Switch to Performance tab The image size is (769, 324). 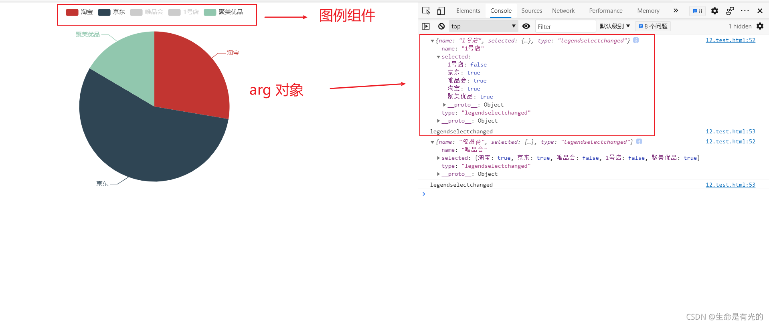(x=606, y=11)
